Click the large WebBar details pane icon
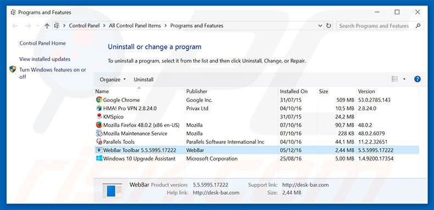Screen dimensions: 434x210 (x=112, y=190)
